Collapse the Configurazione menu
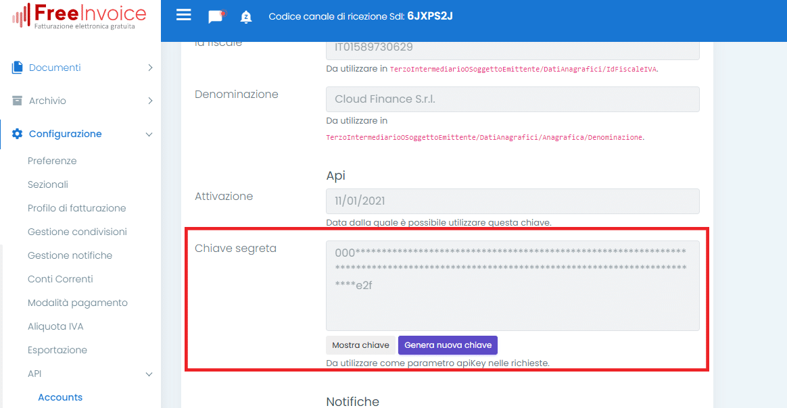The width and height of the screenshot is (787, 408). coord(149,134)
